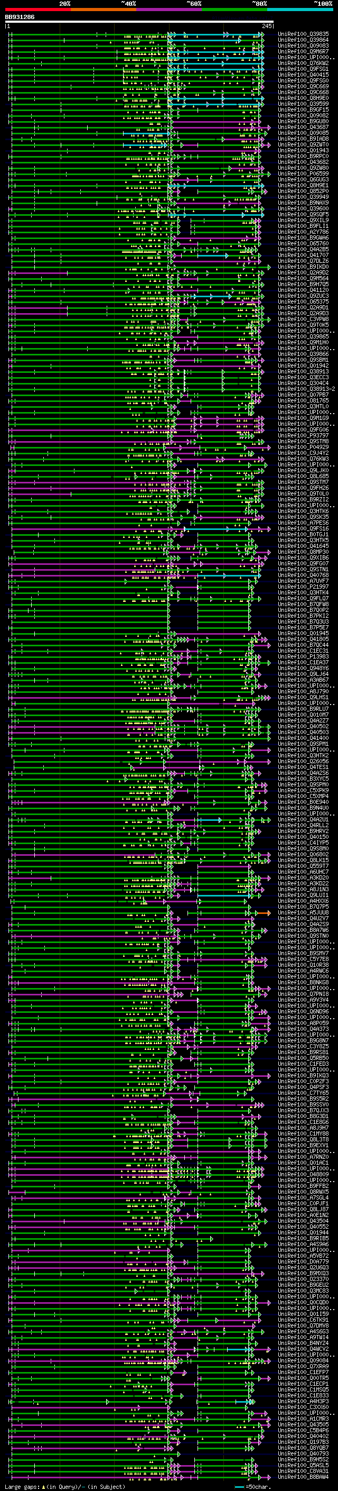Select hit label UniRef100_Q09082
This screenshot has height=1491, width=338.
pyautogui.click(x=303, y=115)
